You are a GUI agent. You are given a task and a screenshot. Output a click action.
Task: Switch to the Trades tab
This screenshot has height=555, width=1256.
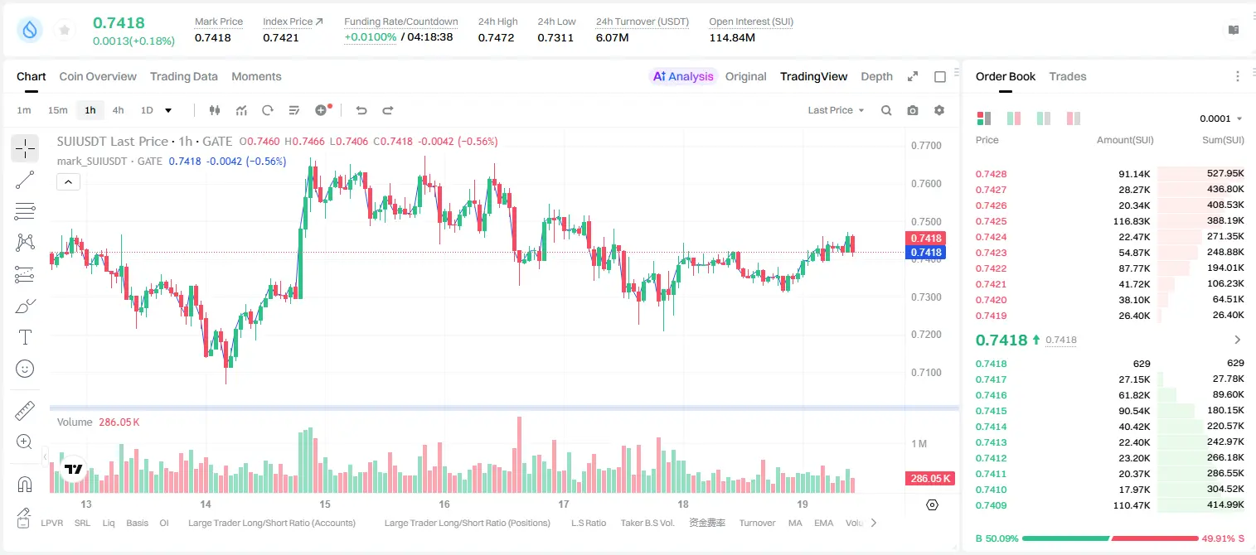[1068, 76]
